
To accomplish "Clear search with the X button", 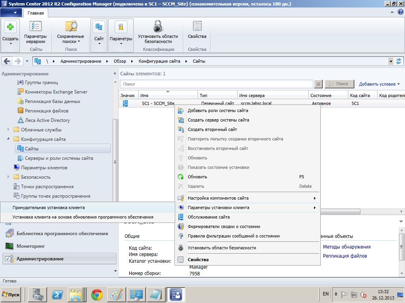I will [x=318, y=84].
